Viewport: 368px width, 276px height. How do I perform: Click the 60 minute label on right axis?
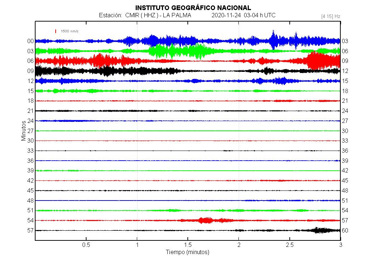coord(345,230)
